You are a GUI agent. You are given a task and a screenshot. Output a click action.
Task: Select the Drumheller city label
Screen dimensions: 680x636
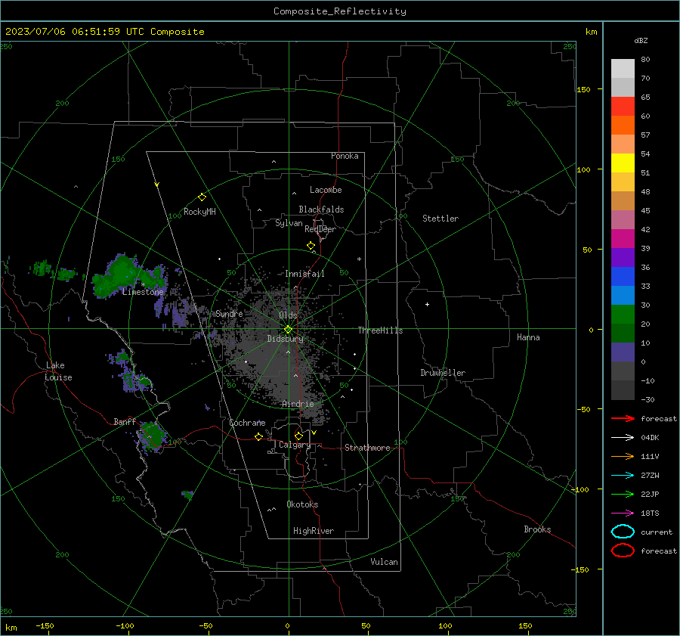coord(443,373)
